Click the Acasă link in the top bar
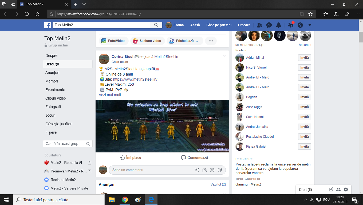Image resolution: width=363 pixels, height=205 pixels. click(195, 25)
